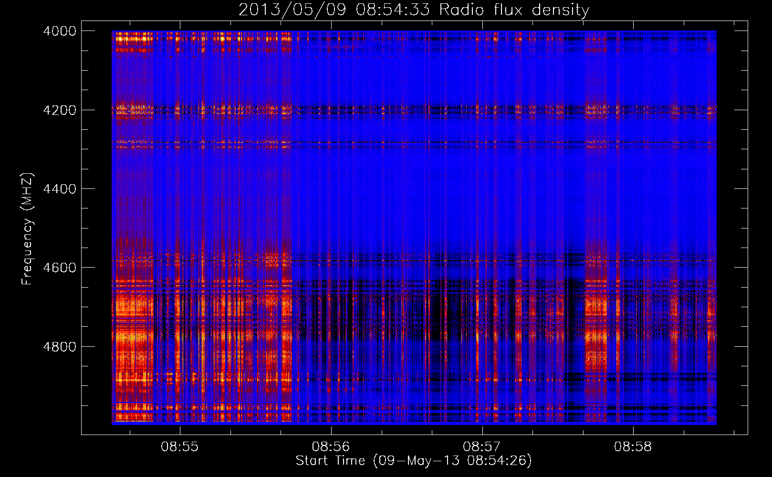772x477 pixels.
Task: Select the 4400 frequency tick label
Action: tap(60, 189)
